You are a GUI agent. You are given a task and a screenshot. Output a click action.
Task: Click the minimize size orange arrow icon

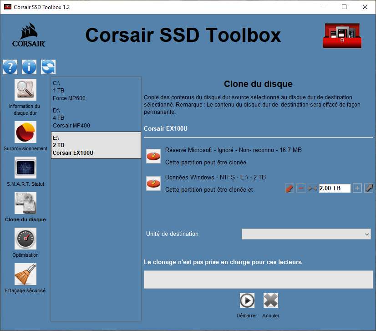290,188
